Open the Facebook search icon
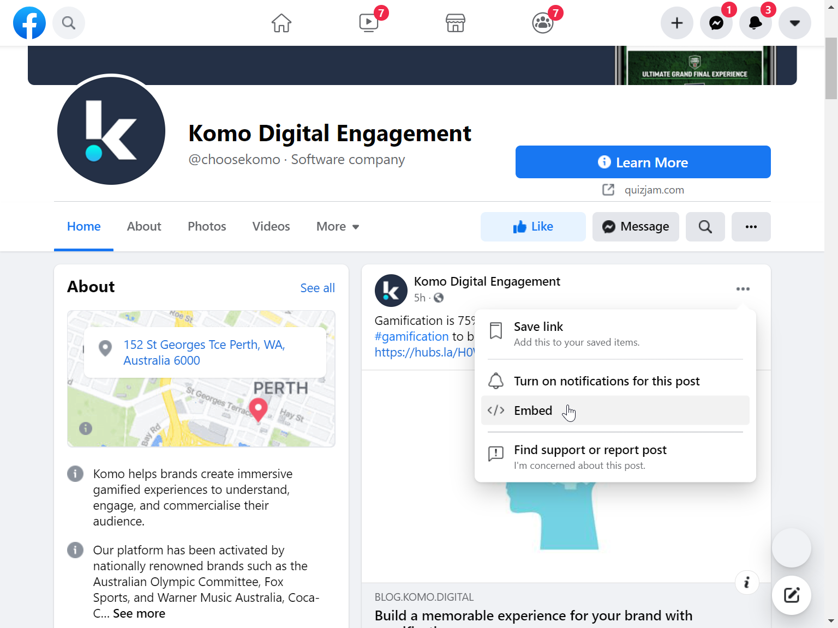Image resolution: width=838 pixels, height=628 pixels. coord(69,23)
